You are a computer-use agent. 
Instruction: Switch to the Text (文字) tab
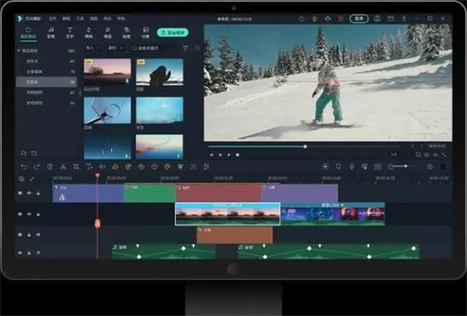pos(70,32)
